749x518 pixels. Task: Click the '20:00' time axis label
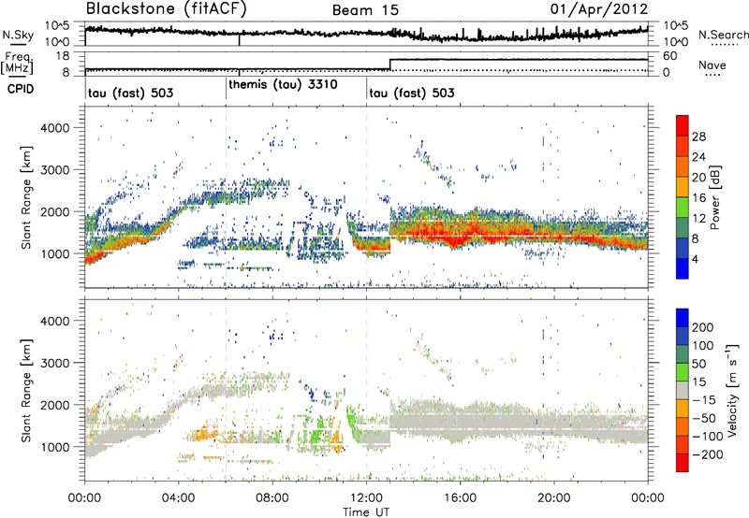(x=554, y=498)
